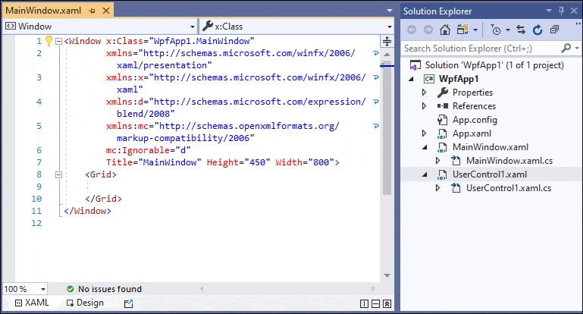Click the Collapse Pane chevron icon
The height and width of the screenshot is (314, 583).
point(387,304)
